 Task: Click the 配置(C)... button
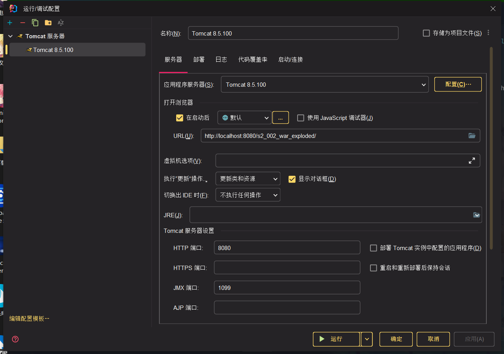click(458, 84)
